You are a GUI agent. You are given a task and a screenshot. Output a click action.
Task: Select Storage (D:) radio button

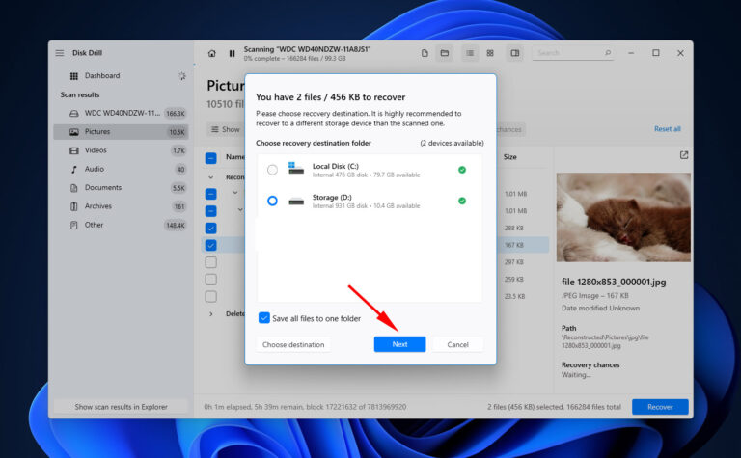coord(272,201)
